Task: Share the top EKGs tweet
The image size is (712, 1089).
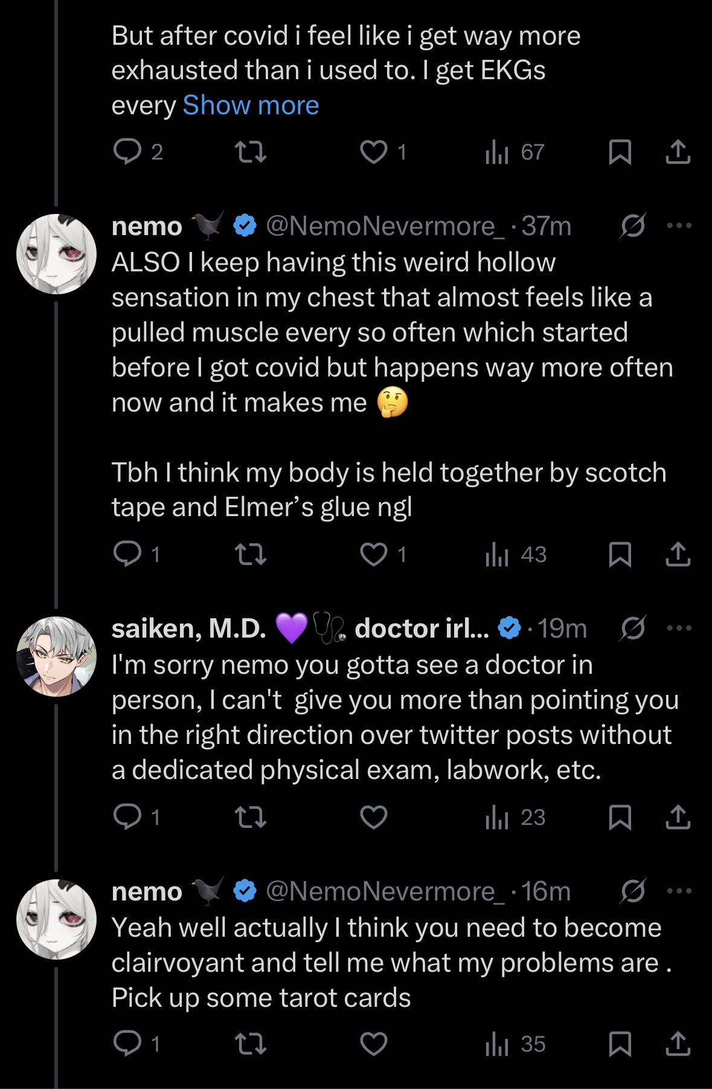Action: (x=678, y=152)
